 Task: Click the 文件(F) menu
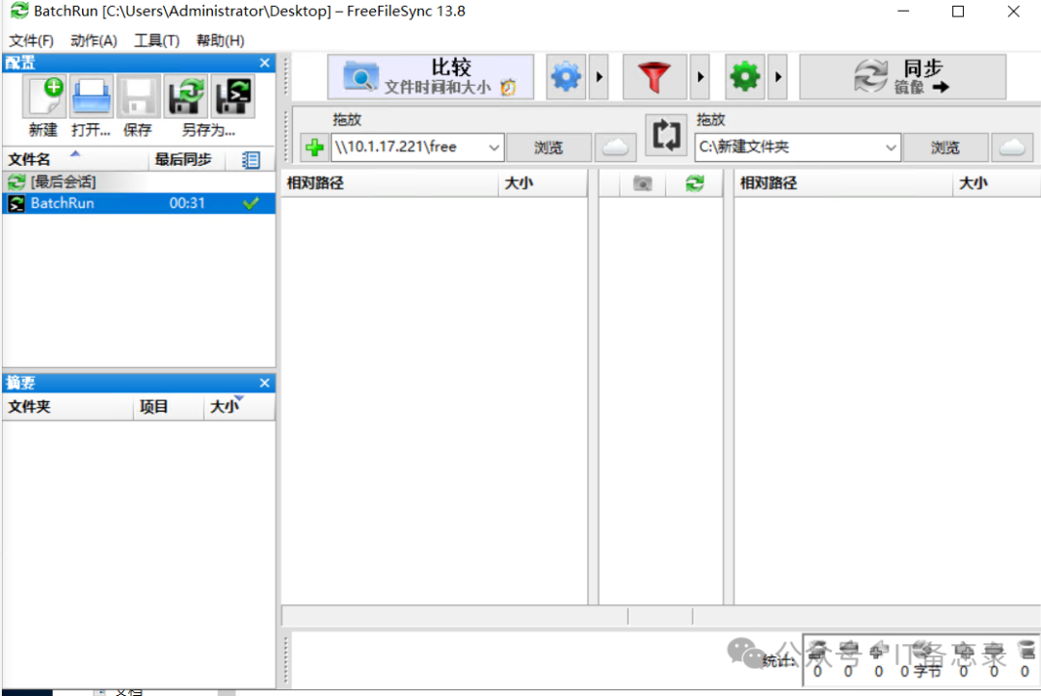click(31, 40)
